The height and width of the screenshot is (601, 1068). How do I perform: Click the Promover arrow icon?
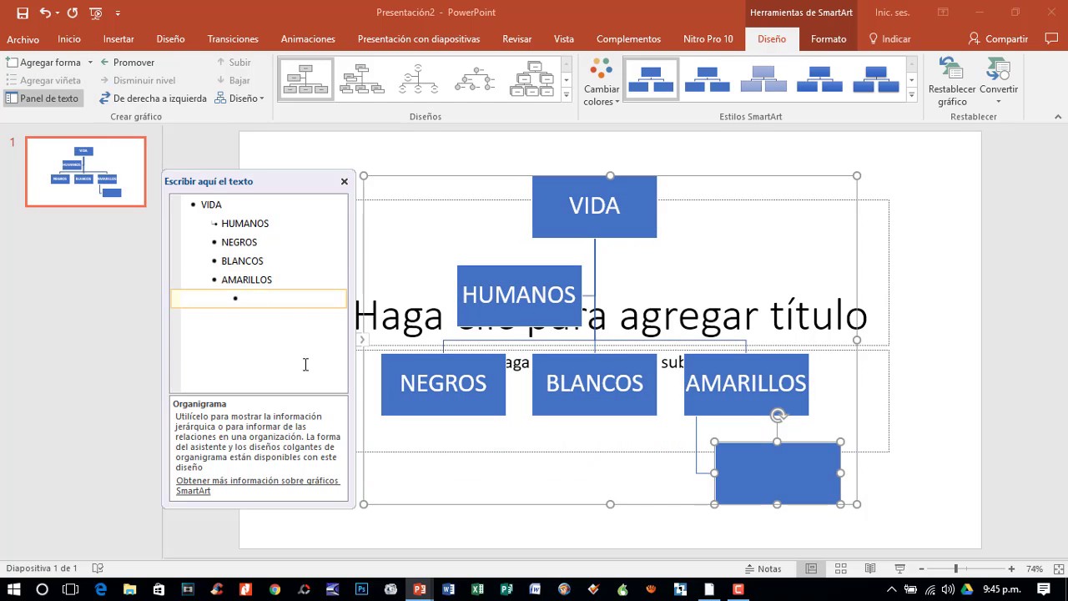click(103, 62)
